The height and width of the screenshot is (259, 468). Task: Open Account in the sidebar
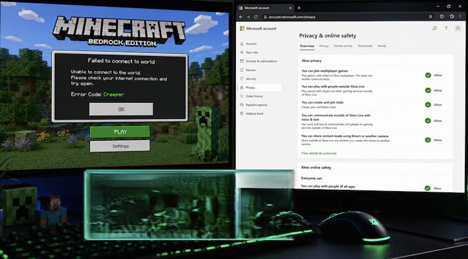(x=248, y=44)
